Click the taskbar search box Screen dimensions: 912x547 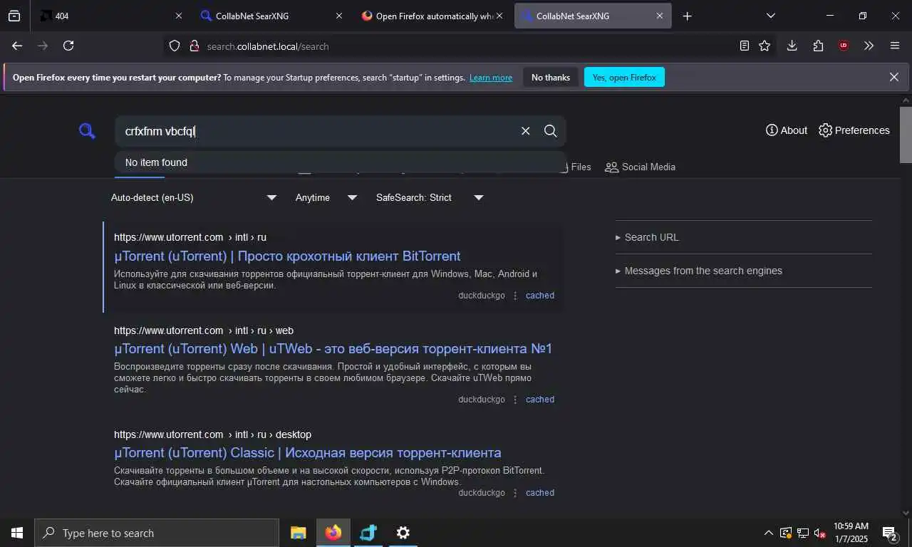point(157,533)
